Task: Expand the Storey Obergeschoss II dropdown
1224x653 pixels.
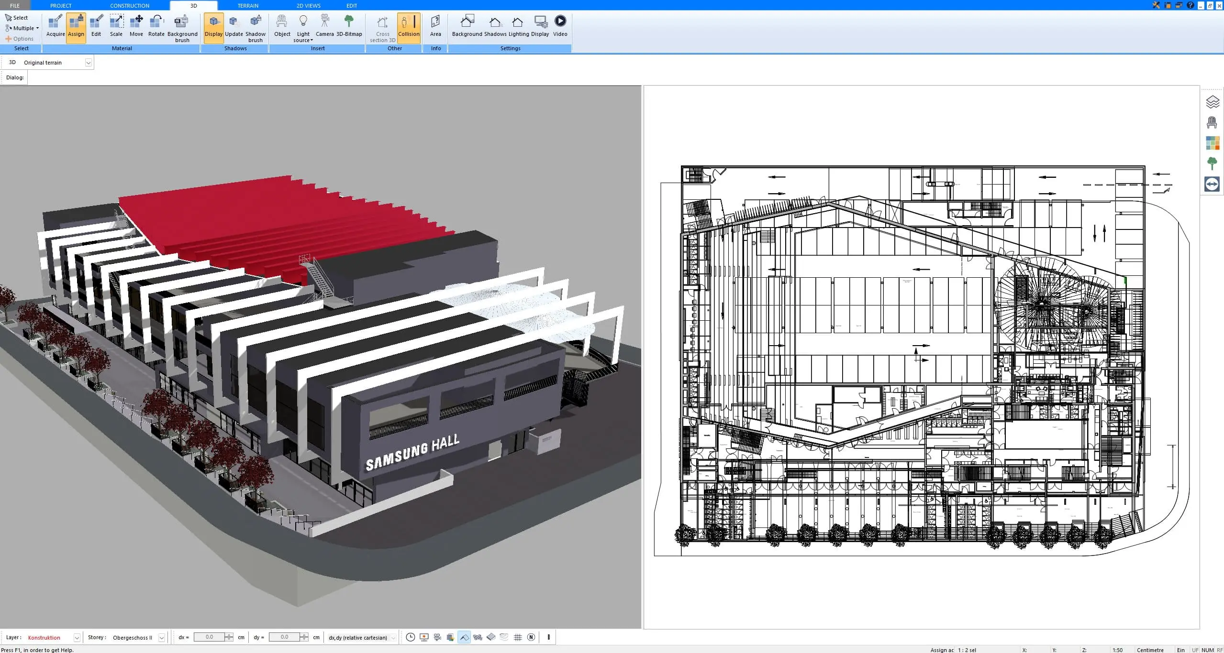Action: (x=162, y=638)
